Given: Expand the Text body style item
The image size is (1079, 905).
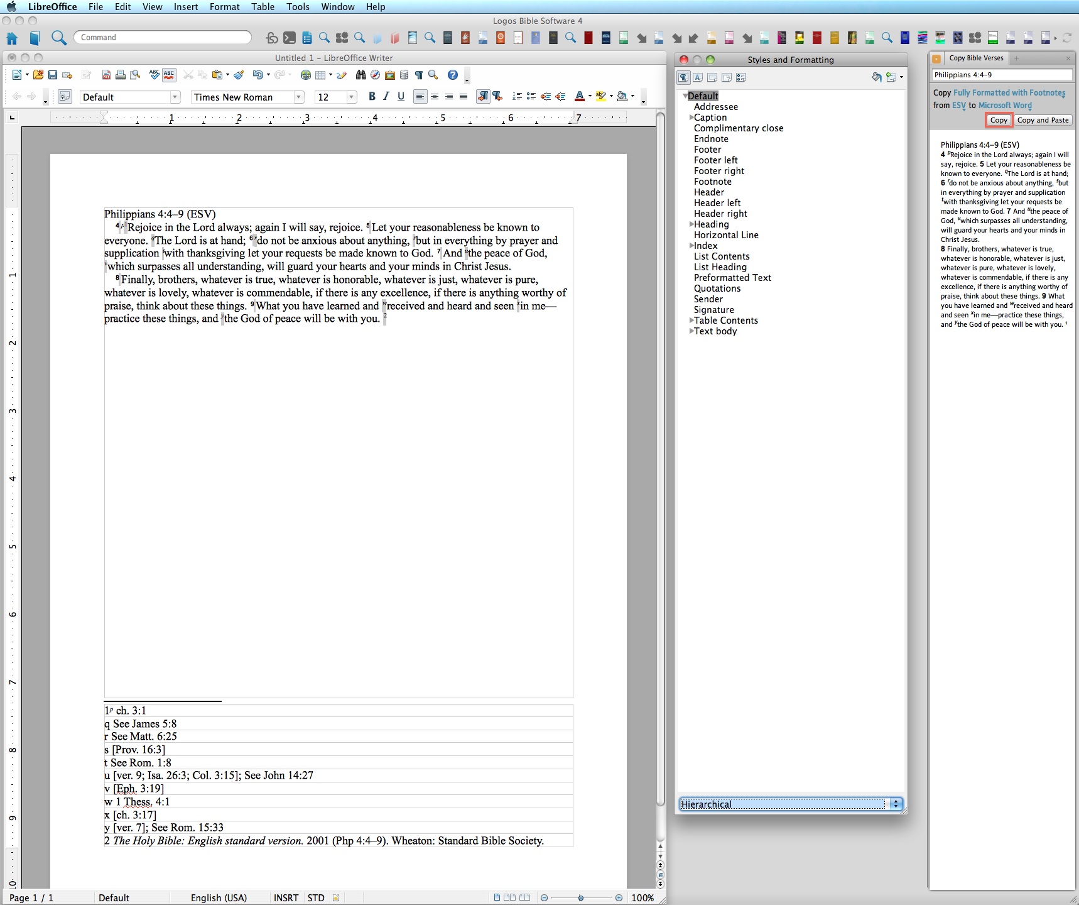Looking at the screenshot, I should [x=691, y=331].
